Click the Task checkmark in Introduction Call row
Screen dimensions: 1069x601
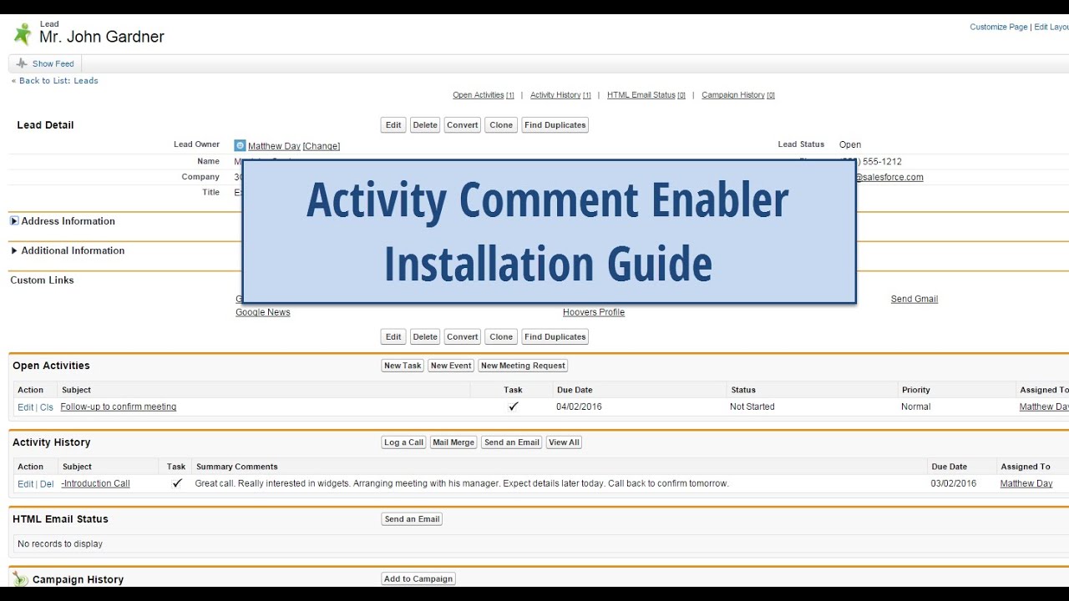tap(176, 483)
